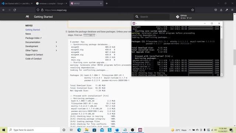Open the GitHub repository link
This screenshot has height=133, width=236.
coord(184,17)
